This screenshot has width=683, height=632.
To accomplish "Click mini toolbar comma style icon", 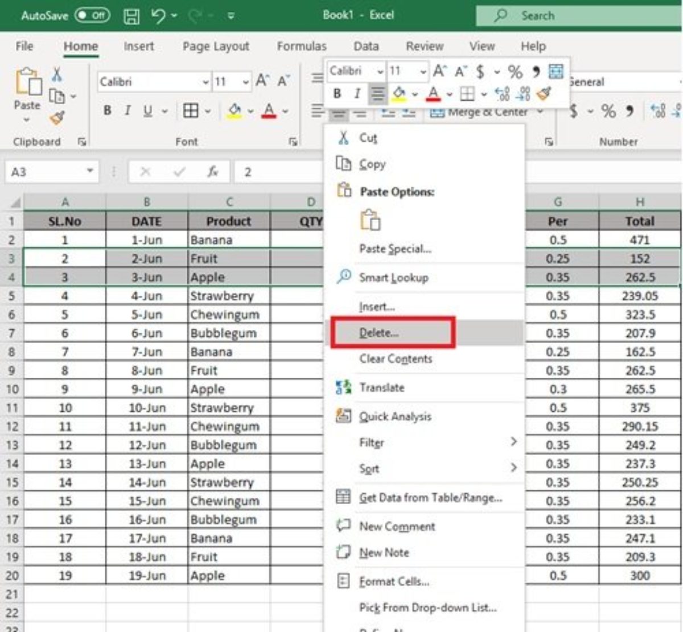I will click(536, 72).
